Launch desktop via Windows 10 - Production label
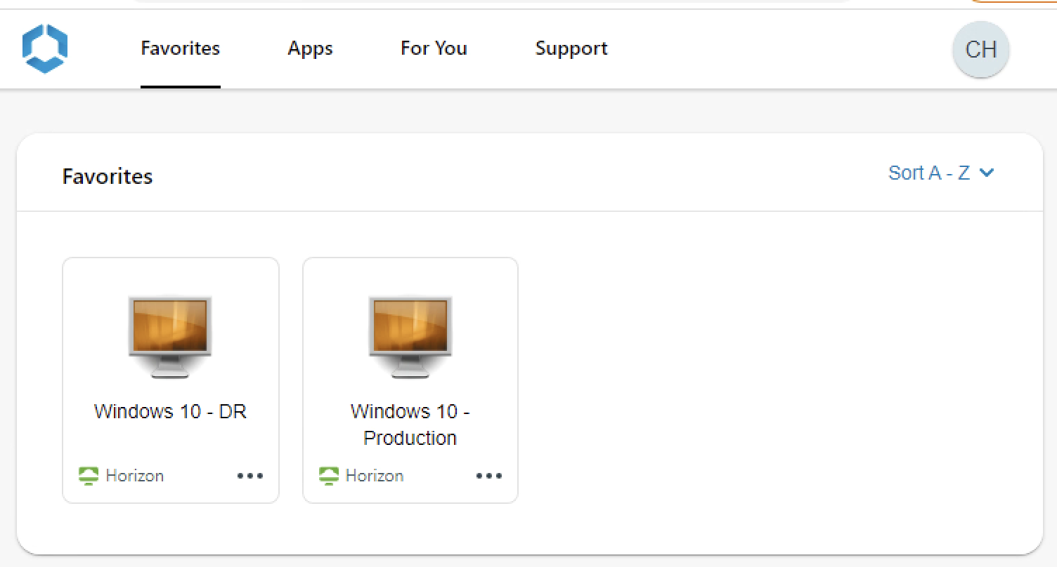 pyautogui.click(x=410, y=424)
